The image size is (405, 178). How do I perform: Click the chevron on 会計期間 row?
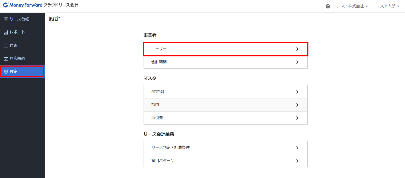pyautogui.click(x=297, y=62)
